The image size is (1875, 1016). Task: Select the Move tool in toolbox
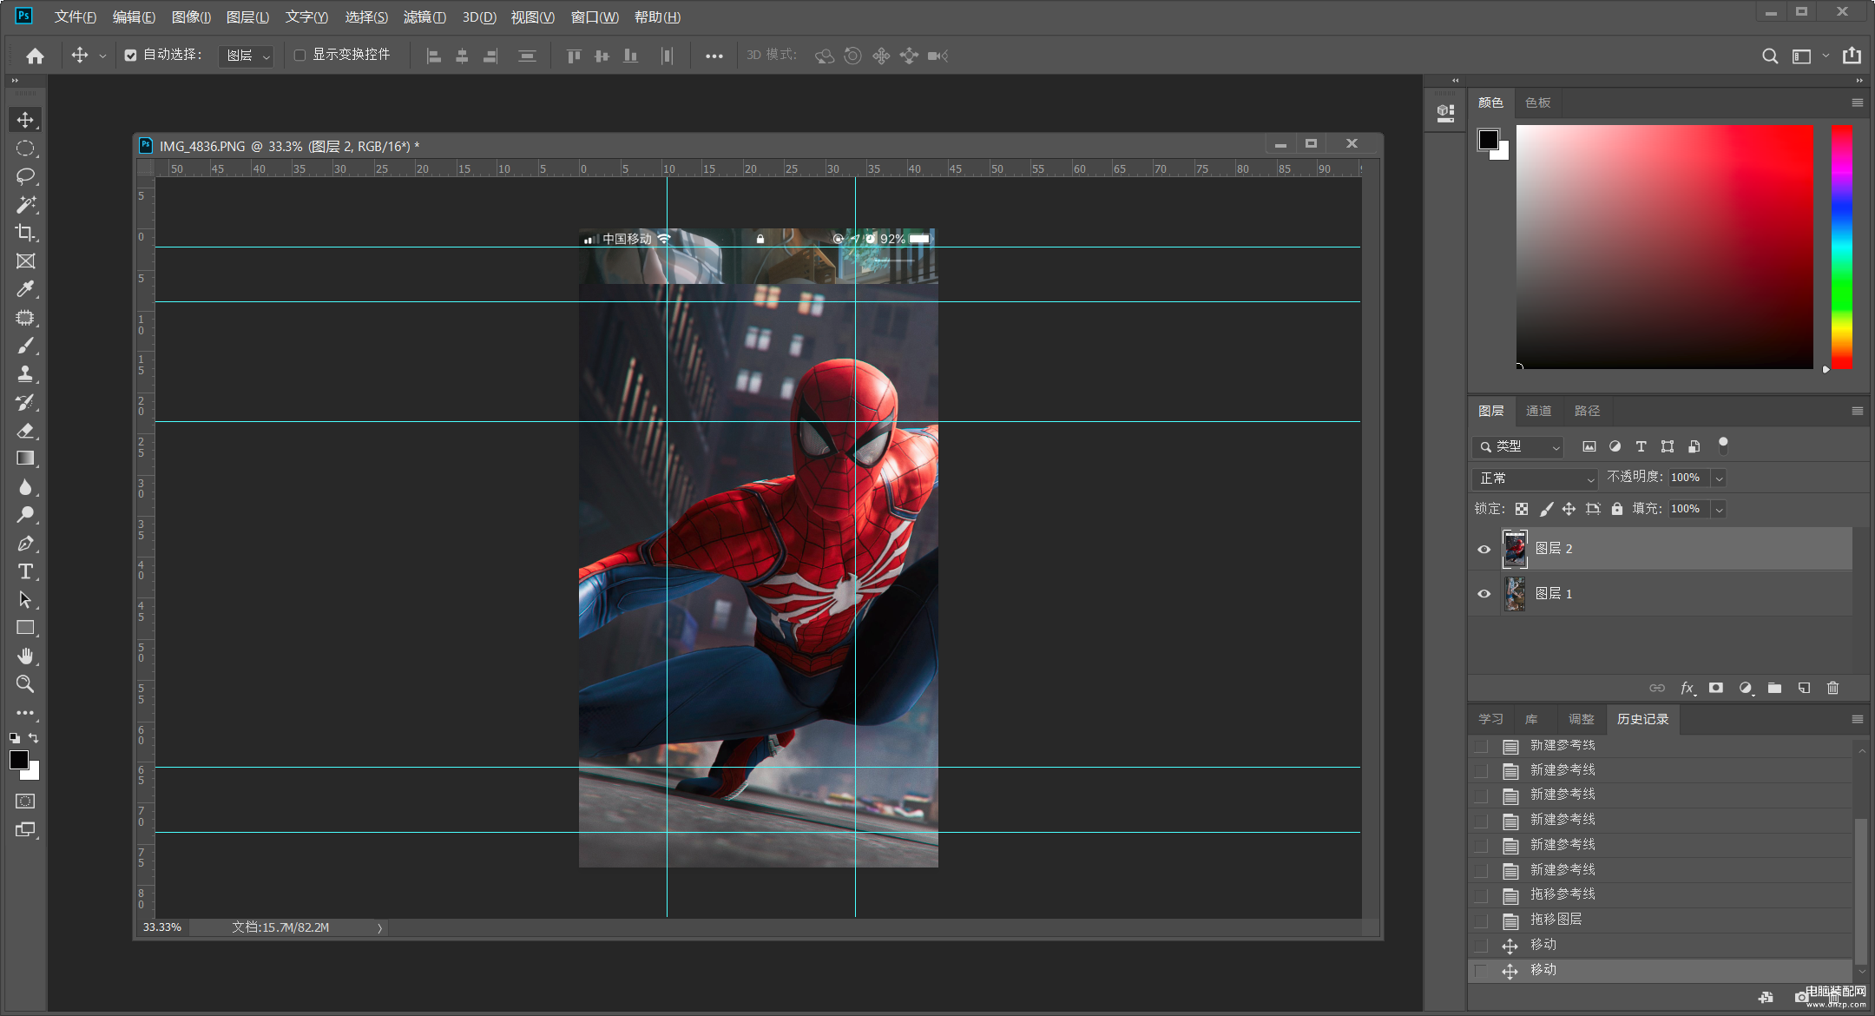[x=25, y=120]
